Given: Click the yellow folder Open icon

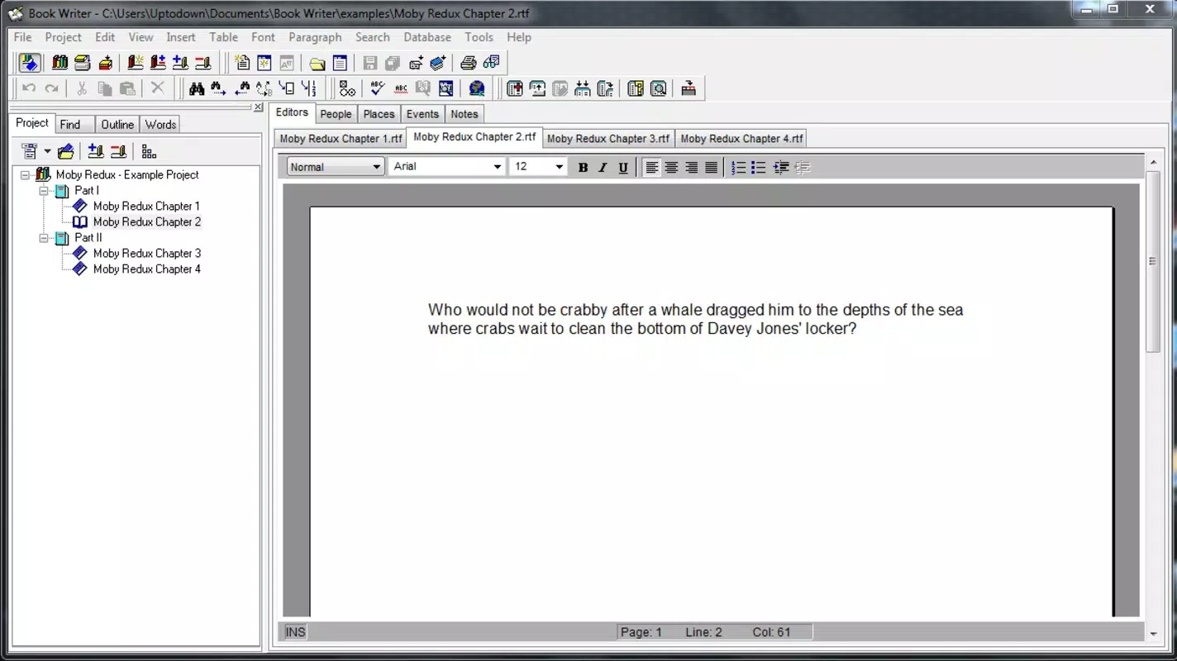Looking at the screenshot, I should tap(317, 62).
